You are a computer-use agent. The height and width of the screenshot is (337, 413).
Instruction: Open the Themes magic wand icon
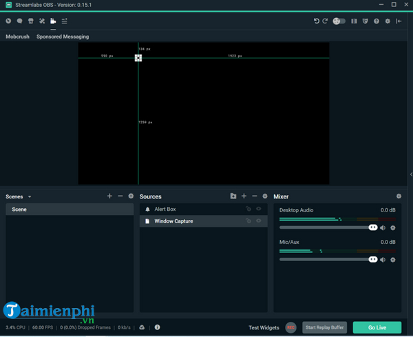(42, 21)
